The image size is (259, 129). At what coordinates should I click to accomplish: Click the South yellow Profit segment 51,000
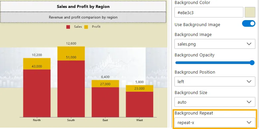[x=71, y=53]
